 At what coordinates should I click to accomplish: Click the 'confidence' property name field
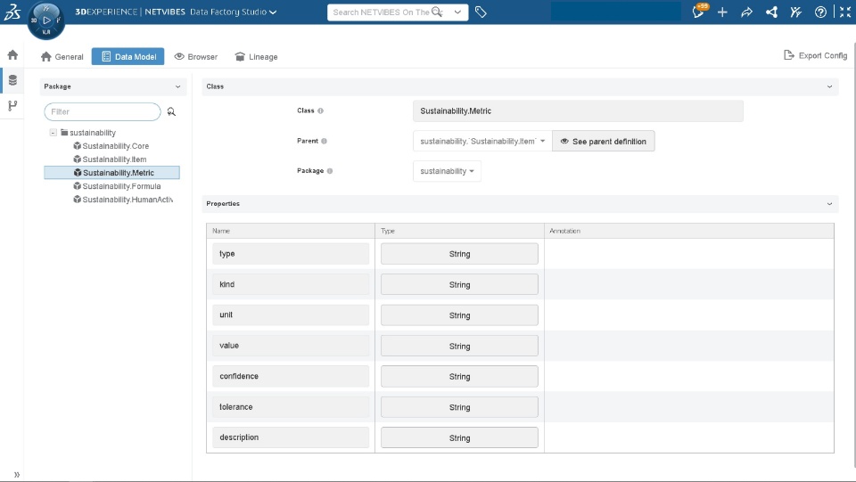pyautogui.click(x=291, y=376)
